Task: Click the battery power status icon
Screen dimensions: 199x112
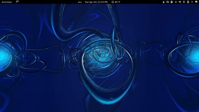Action: tap(188, 2)
